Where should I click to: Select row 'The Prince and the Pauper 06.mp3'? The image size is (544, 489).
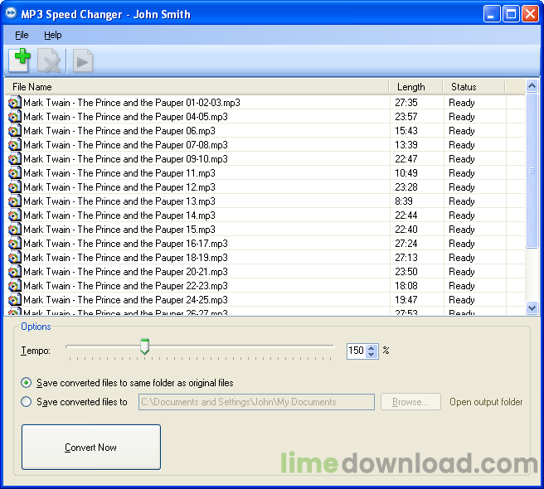pos(265,131)
